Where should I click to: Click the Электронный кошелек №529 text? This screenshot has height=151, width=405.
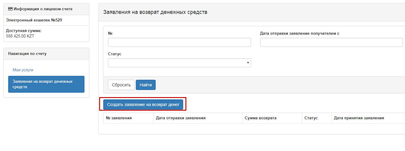coord(34,20)
